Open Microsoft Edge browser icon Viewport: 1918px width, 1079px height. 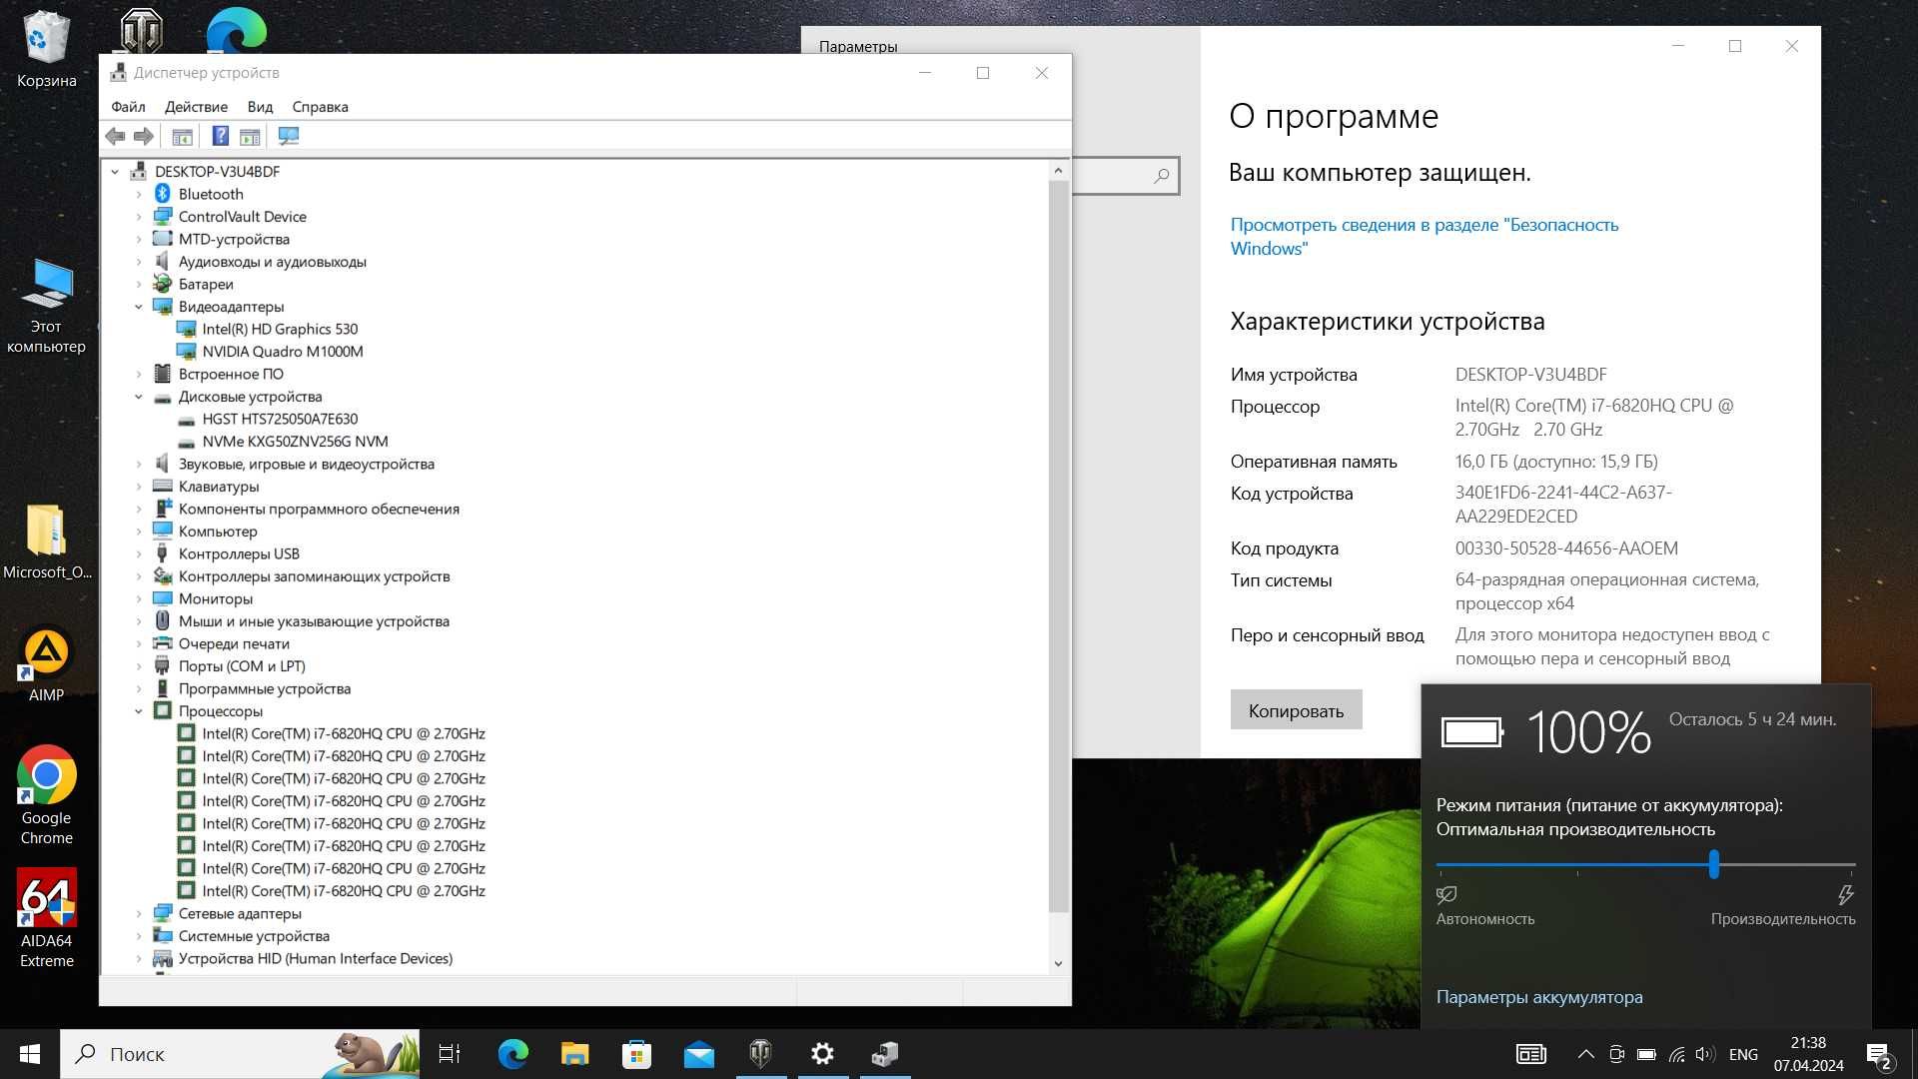(235, 29)
